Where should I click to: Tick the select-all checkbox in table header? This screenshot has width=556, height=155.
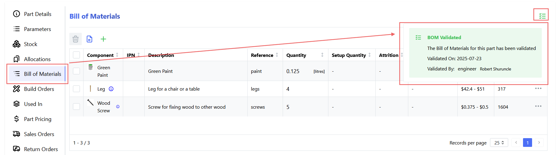(x=77, y=55)
